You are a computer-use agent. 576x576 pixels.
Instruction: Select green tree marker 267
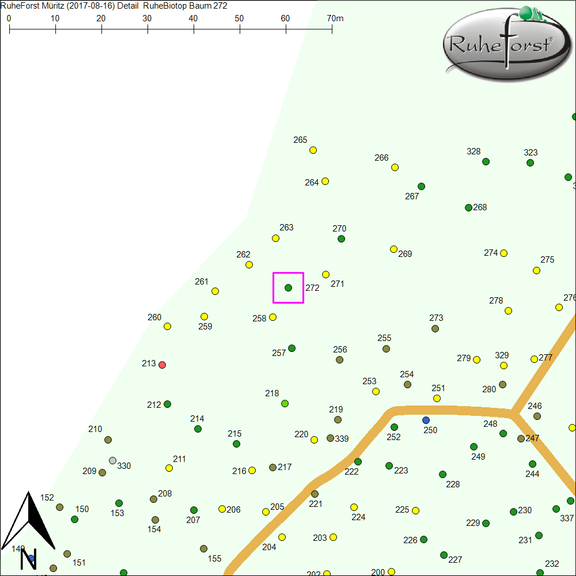coord(421,186)
